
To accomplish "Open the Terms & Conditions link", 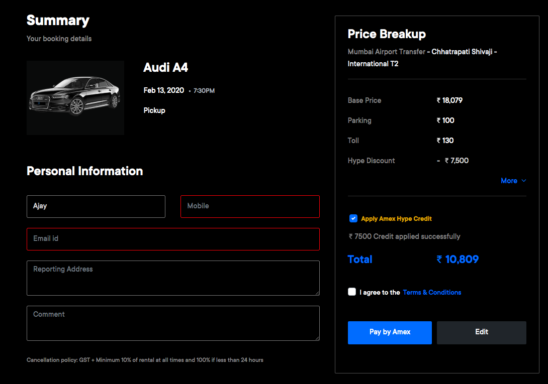I will pos(431,292).
